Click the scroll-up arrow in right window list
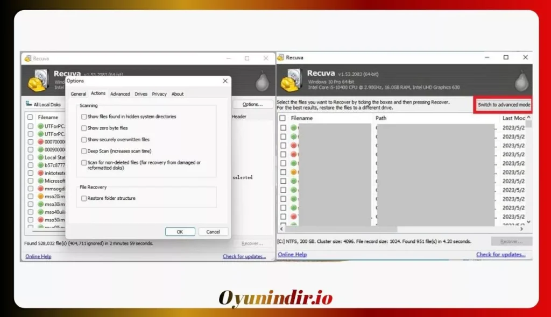Screen dimensions: 551x317 (528, 117)
